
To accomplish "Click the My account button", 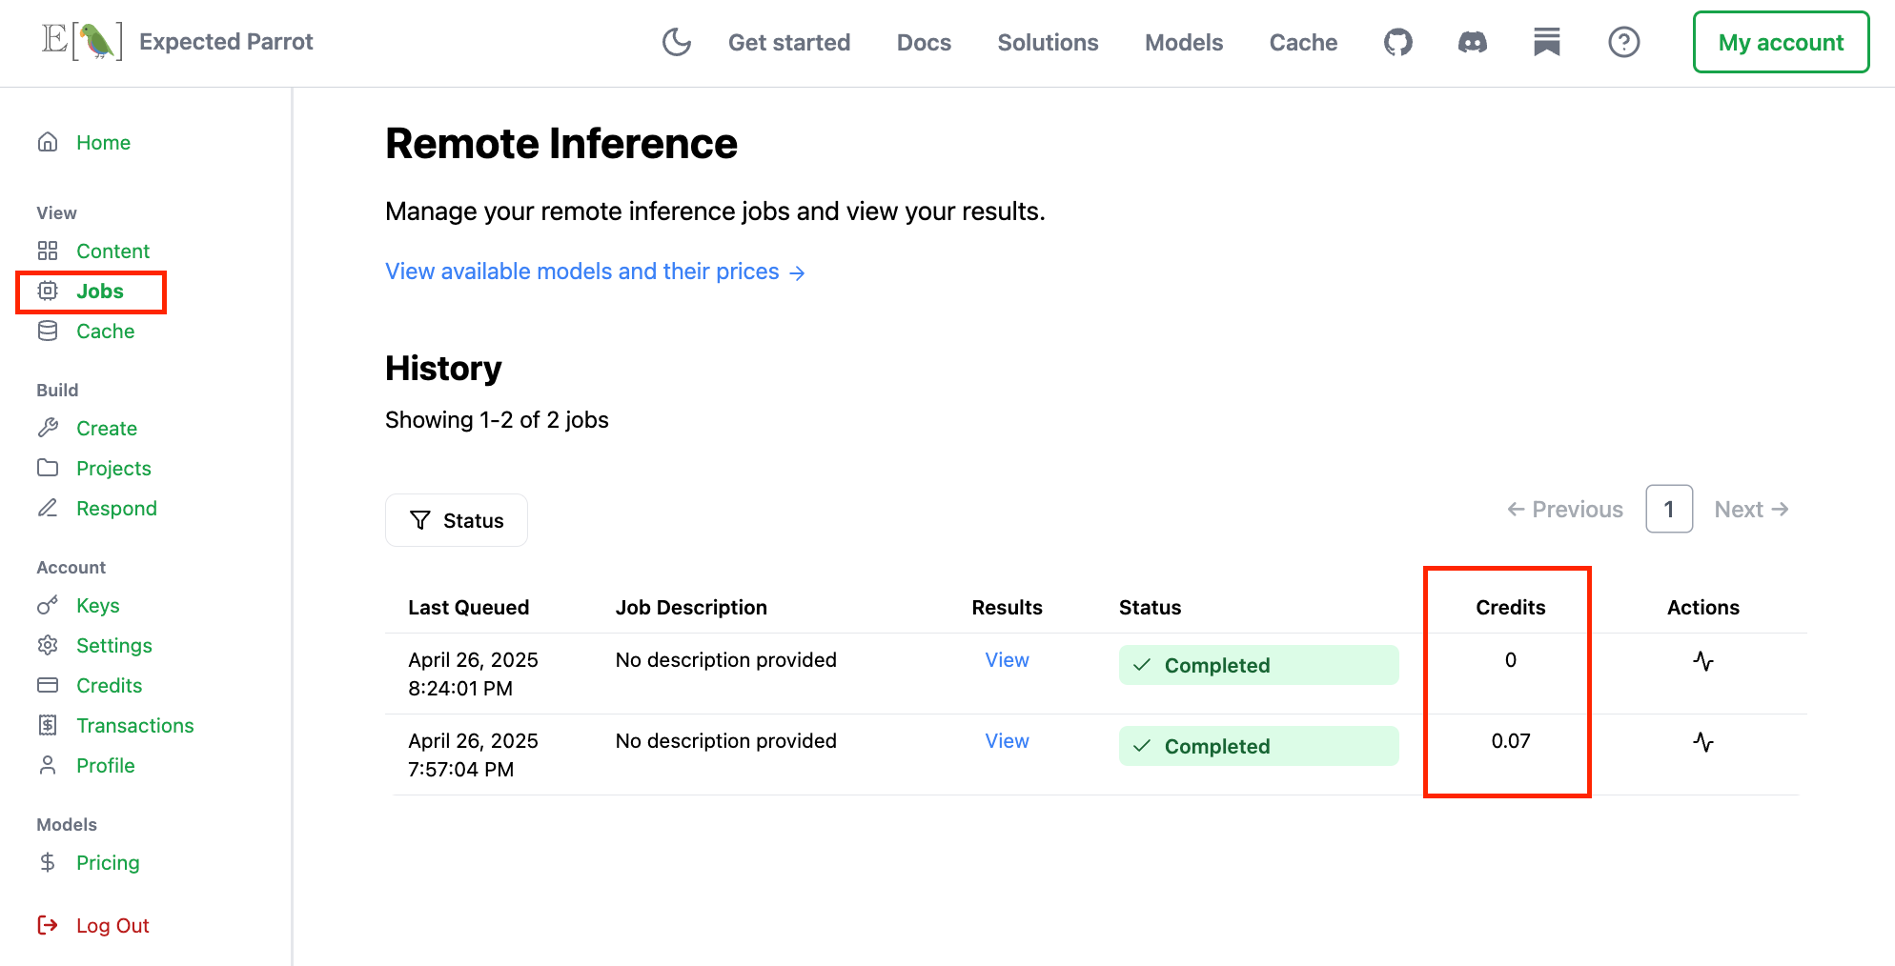I will coord(1780,43).
